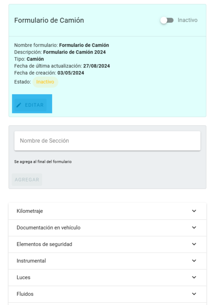Screen dimensions: 211x305
Task: Toggle the Inactivo switch to activate the form
Action: pyautogui.click(x=167, y=20)
